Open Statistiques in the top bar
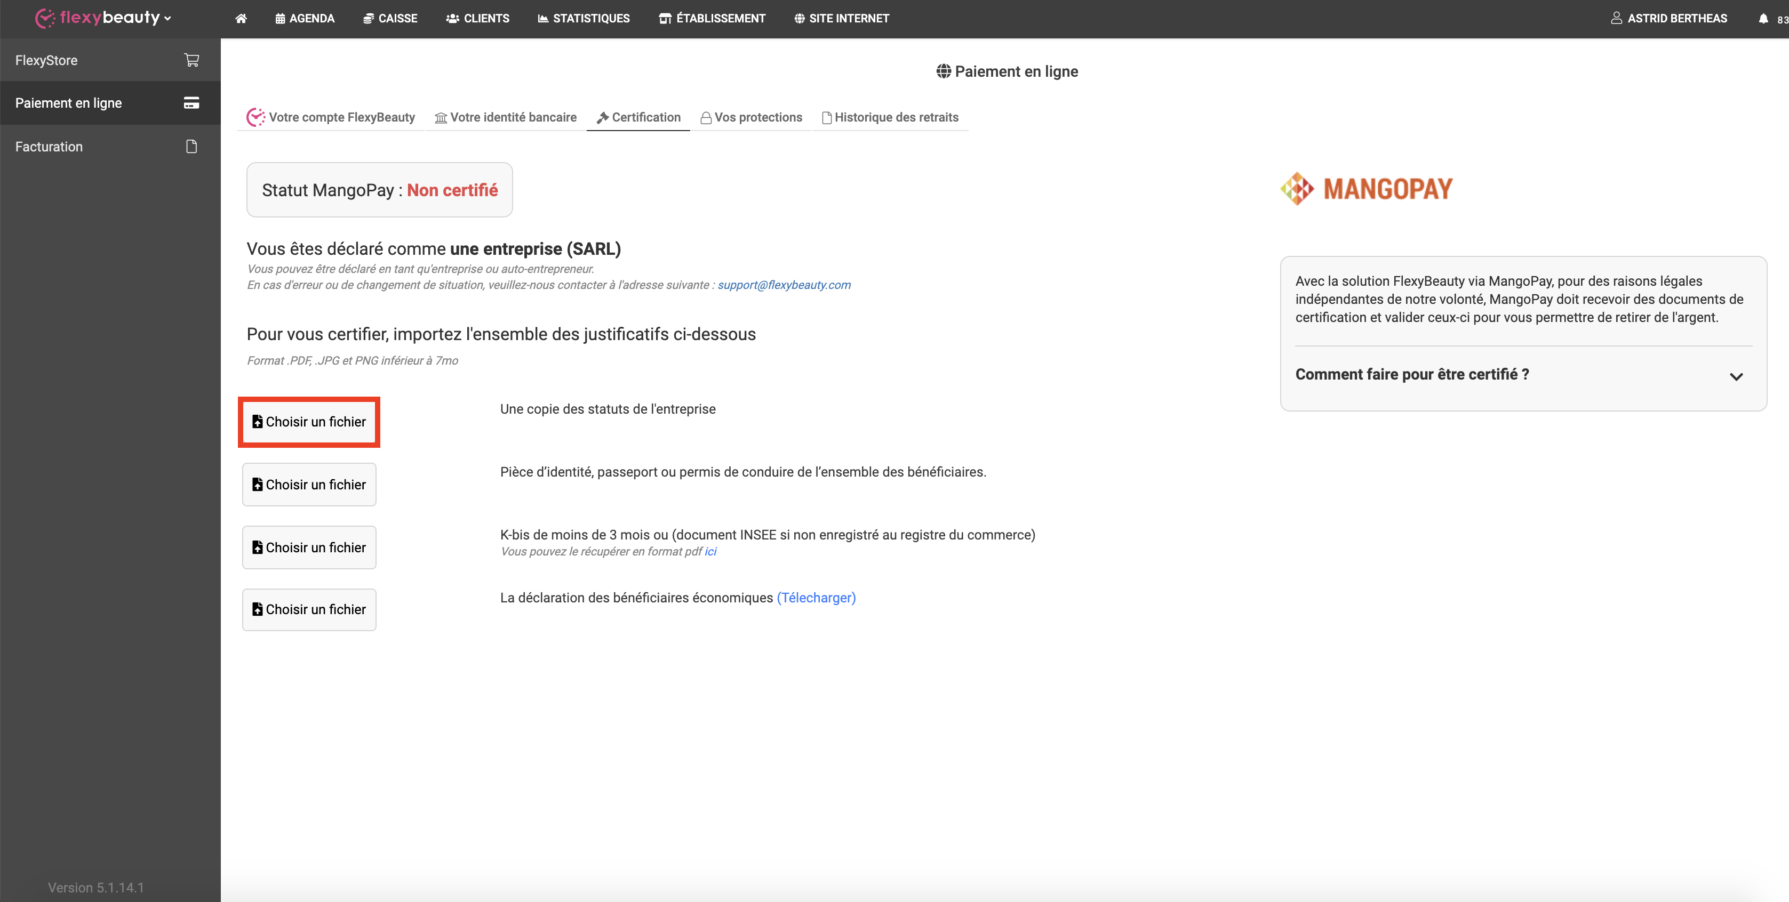 (x=584, y=19)
